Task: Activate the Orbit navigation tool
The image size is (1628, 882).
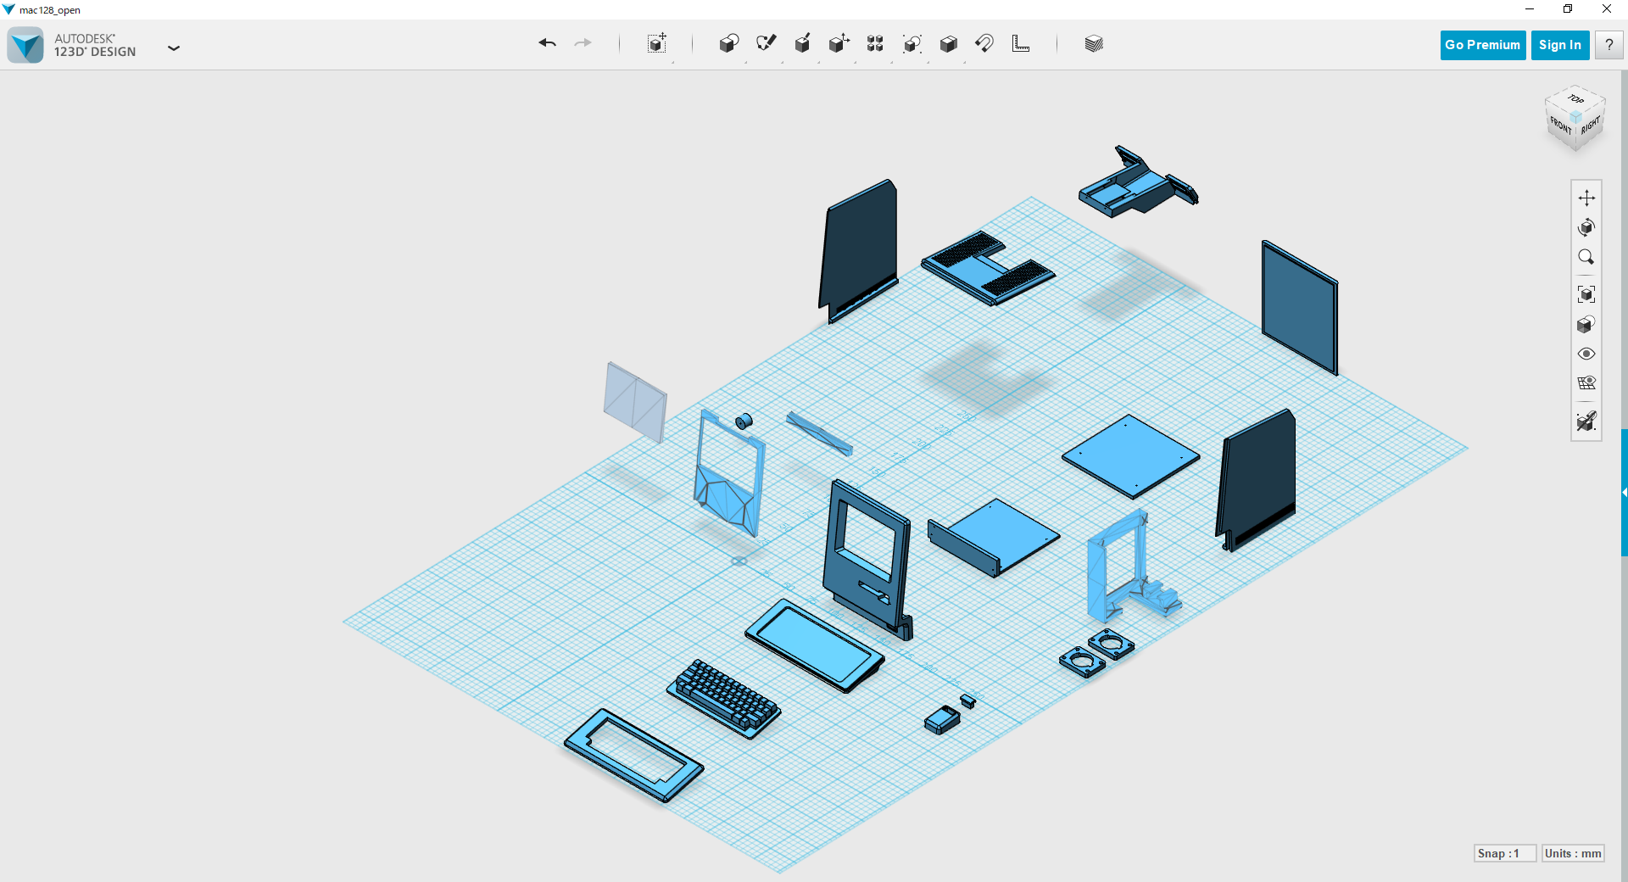Action: 1586,227
